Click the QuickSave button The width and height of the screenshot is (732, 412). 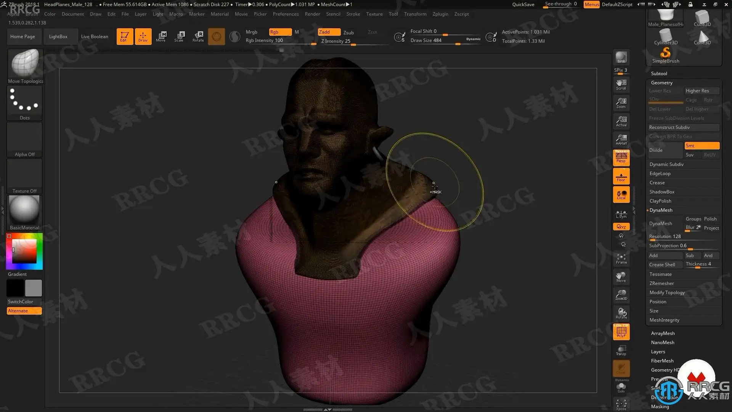[x=523, y=5]
